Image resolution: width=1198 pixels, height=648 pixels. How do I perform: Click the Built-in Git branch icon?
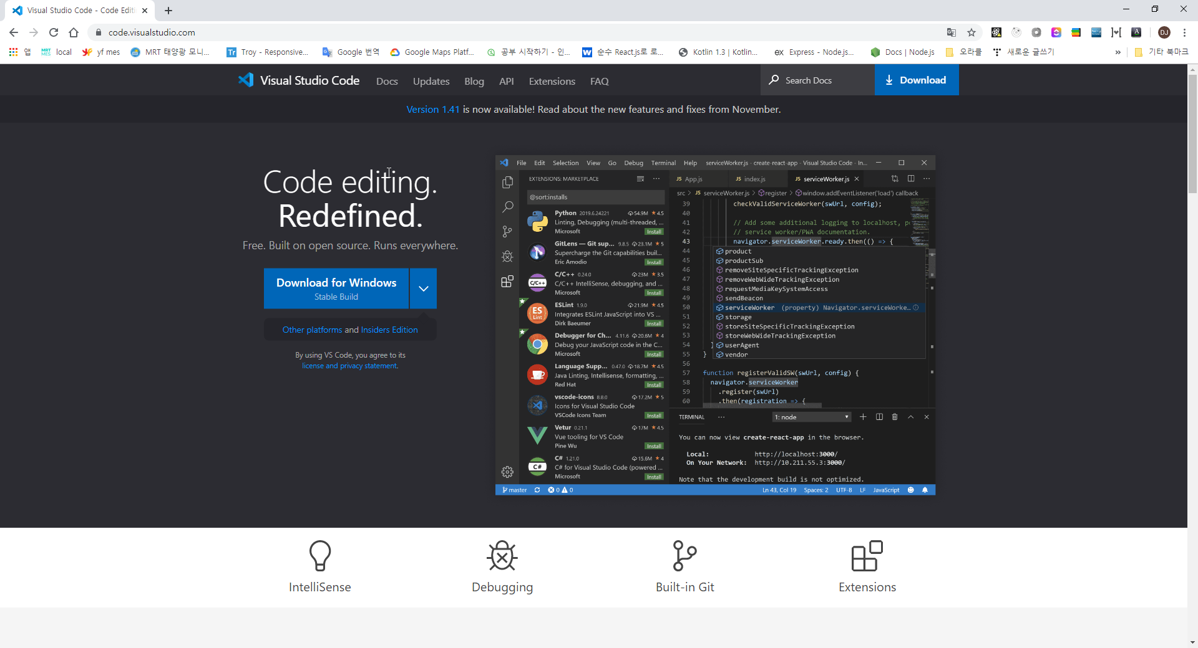pos(684,556)
